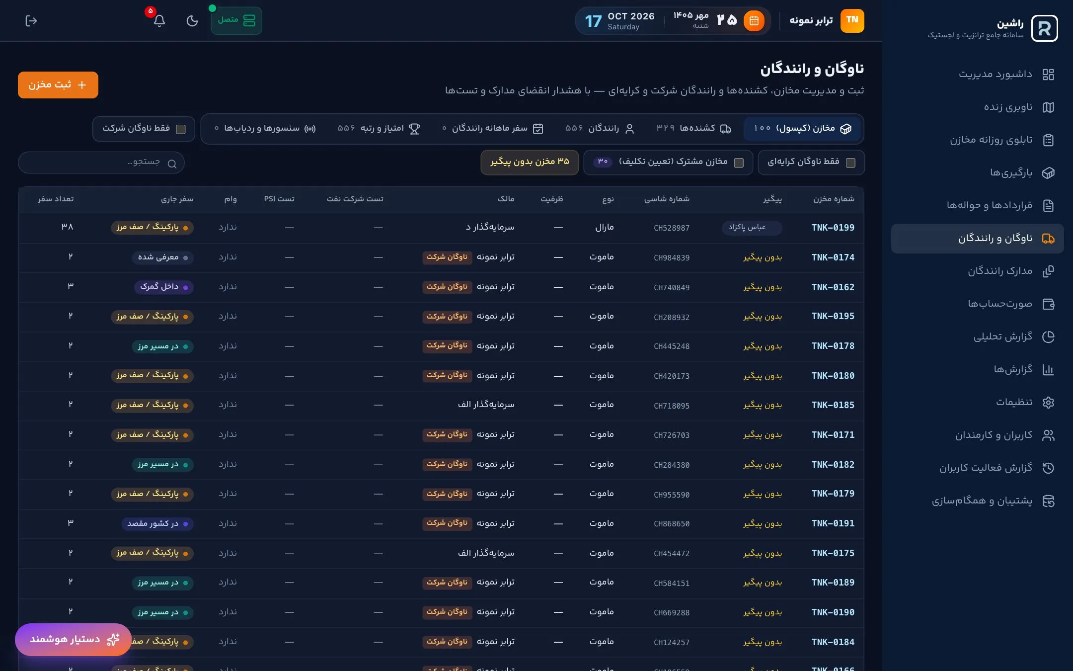The height and width of the screenshot is (671, 1073).
Task: Click داخل گمرک status badge
Action: point(163,287)
